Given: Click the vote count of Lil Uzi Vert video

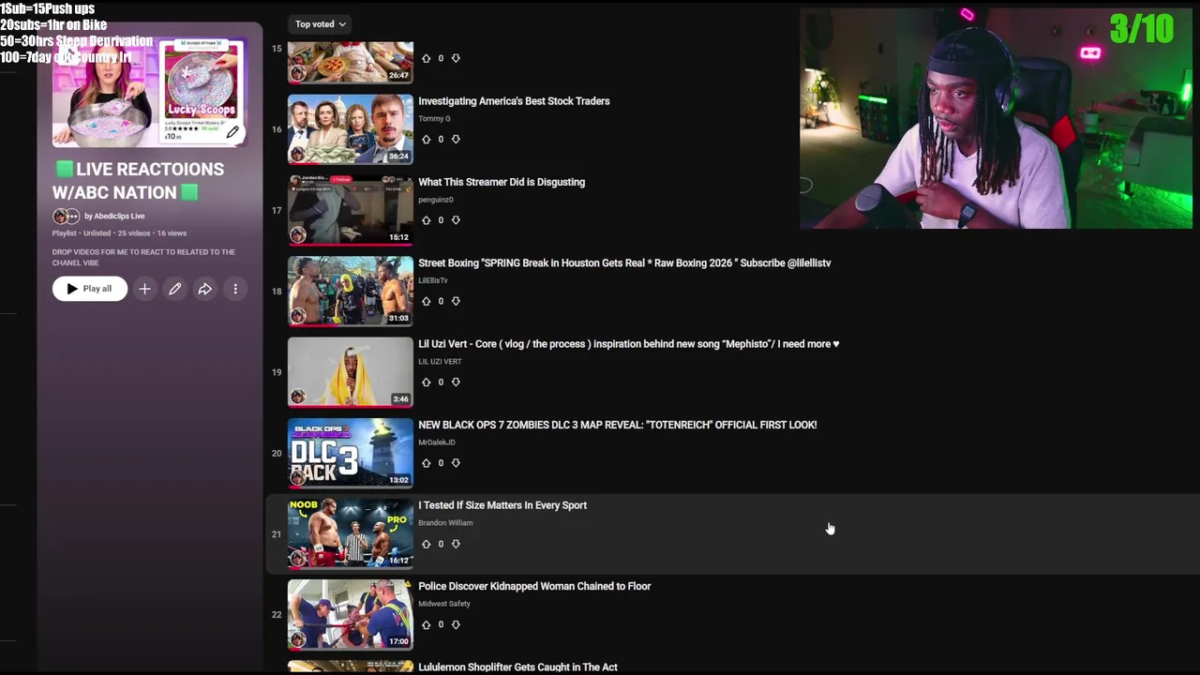Looking at the screenshot, I should [x=441, y=382].
